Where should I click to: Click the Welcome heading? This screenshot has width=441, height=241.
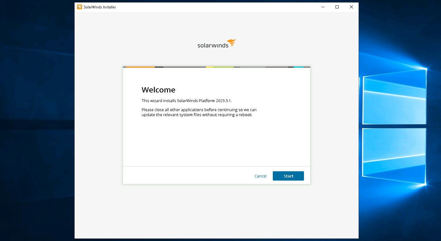[x=159, y=90]
